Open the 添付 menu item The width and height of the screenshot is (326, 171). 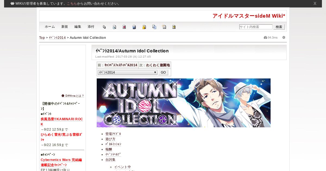pyautogui.click(x=91, y=27)
